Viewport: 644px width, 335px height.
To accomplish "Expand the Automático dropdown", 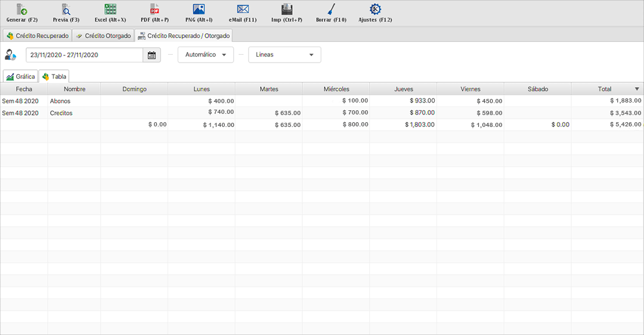I will pos(206,55).
